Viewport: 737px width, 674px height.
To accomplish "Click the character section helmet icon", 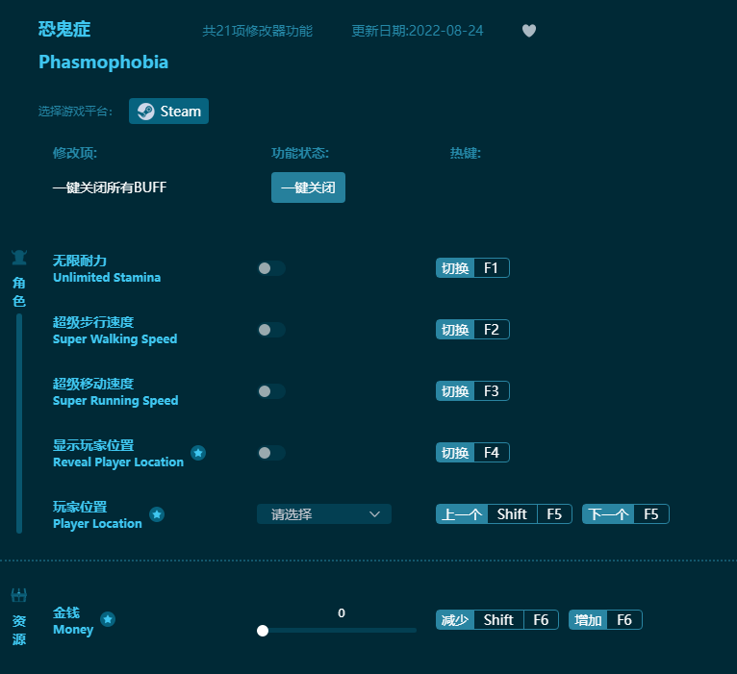I will pyautogui.click(x=19, y=258).
